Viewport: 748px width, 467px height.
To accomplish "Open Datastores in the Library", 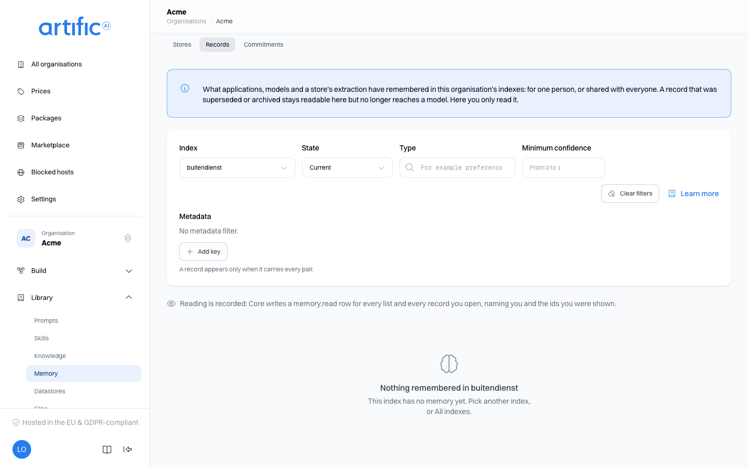I will click(x=84, y=391).
